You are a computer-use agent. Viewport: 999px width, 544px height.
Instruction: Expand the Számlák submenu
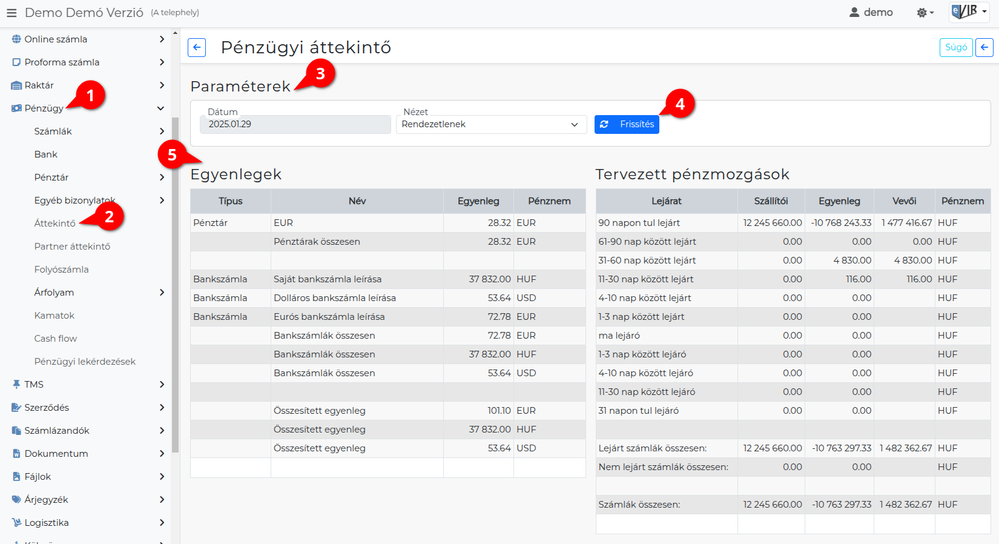pyautogui.click(x=161, y=131)
